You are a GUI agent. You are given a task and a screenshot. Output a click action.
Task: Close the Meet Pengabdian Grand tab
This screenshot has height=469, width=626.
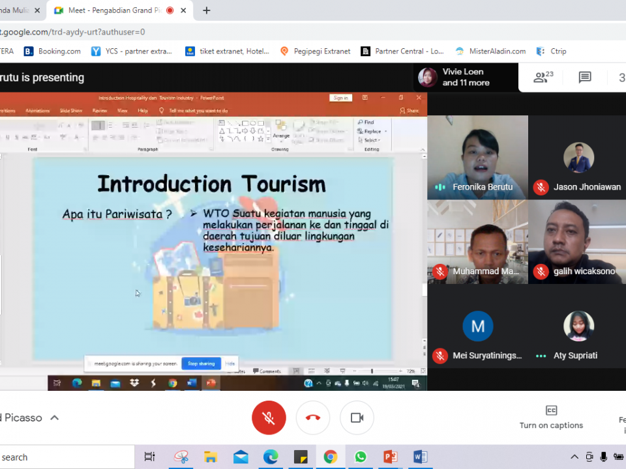click(183, 10)
